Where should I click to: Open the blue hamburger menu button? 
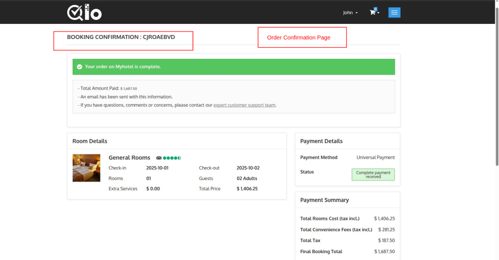tap(394, 12)
